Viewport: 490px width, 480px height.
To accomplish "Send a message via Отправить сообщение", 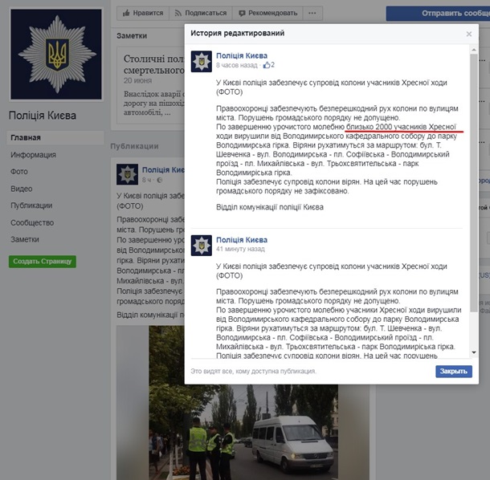I will (438, 14).
